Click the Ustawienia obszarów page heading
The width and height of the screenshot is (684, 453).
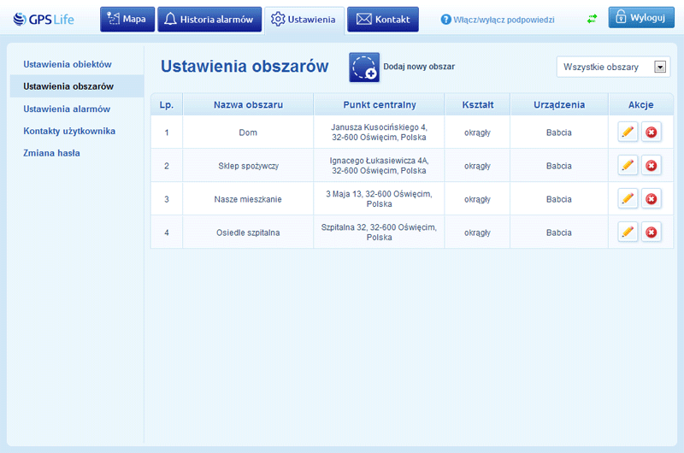[245, 67]
